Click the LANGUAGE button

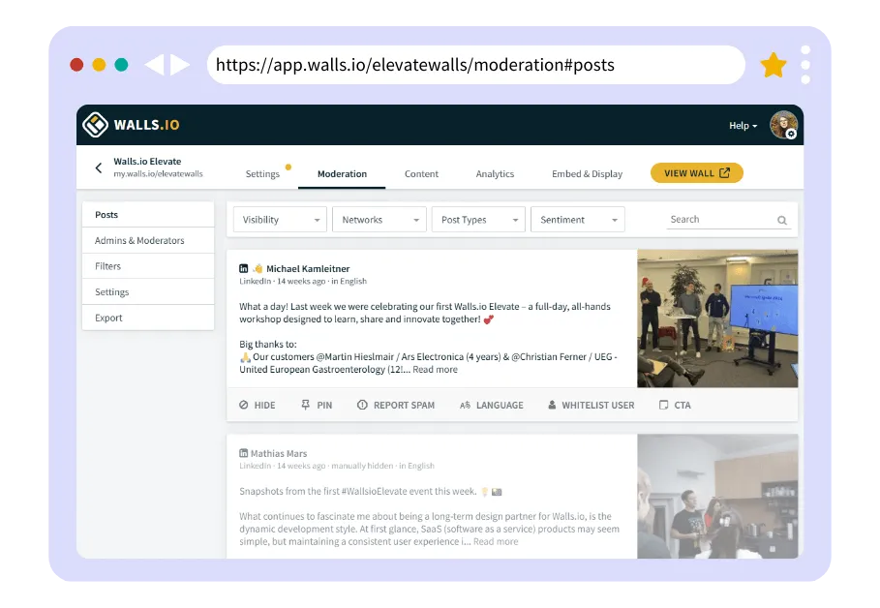point(491,405)
